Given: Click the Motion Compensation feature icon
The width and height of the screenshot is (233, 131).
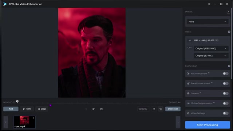Looking at the screenshot, I should click(188, 103).
